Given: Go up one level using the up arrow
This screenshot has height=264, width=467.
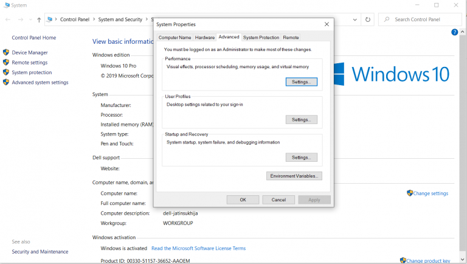Looking at the screenshot, I should [x=39, y=19].
